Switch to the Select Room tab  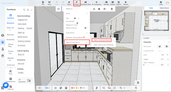point(164,8)
